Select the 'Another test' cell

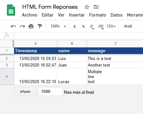[115, 65]
